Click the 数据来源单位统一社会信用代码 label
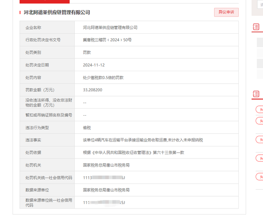This screenshot has height=216, width=263. (x=49, y=202)
